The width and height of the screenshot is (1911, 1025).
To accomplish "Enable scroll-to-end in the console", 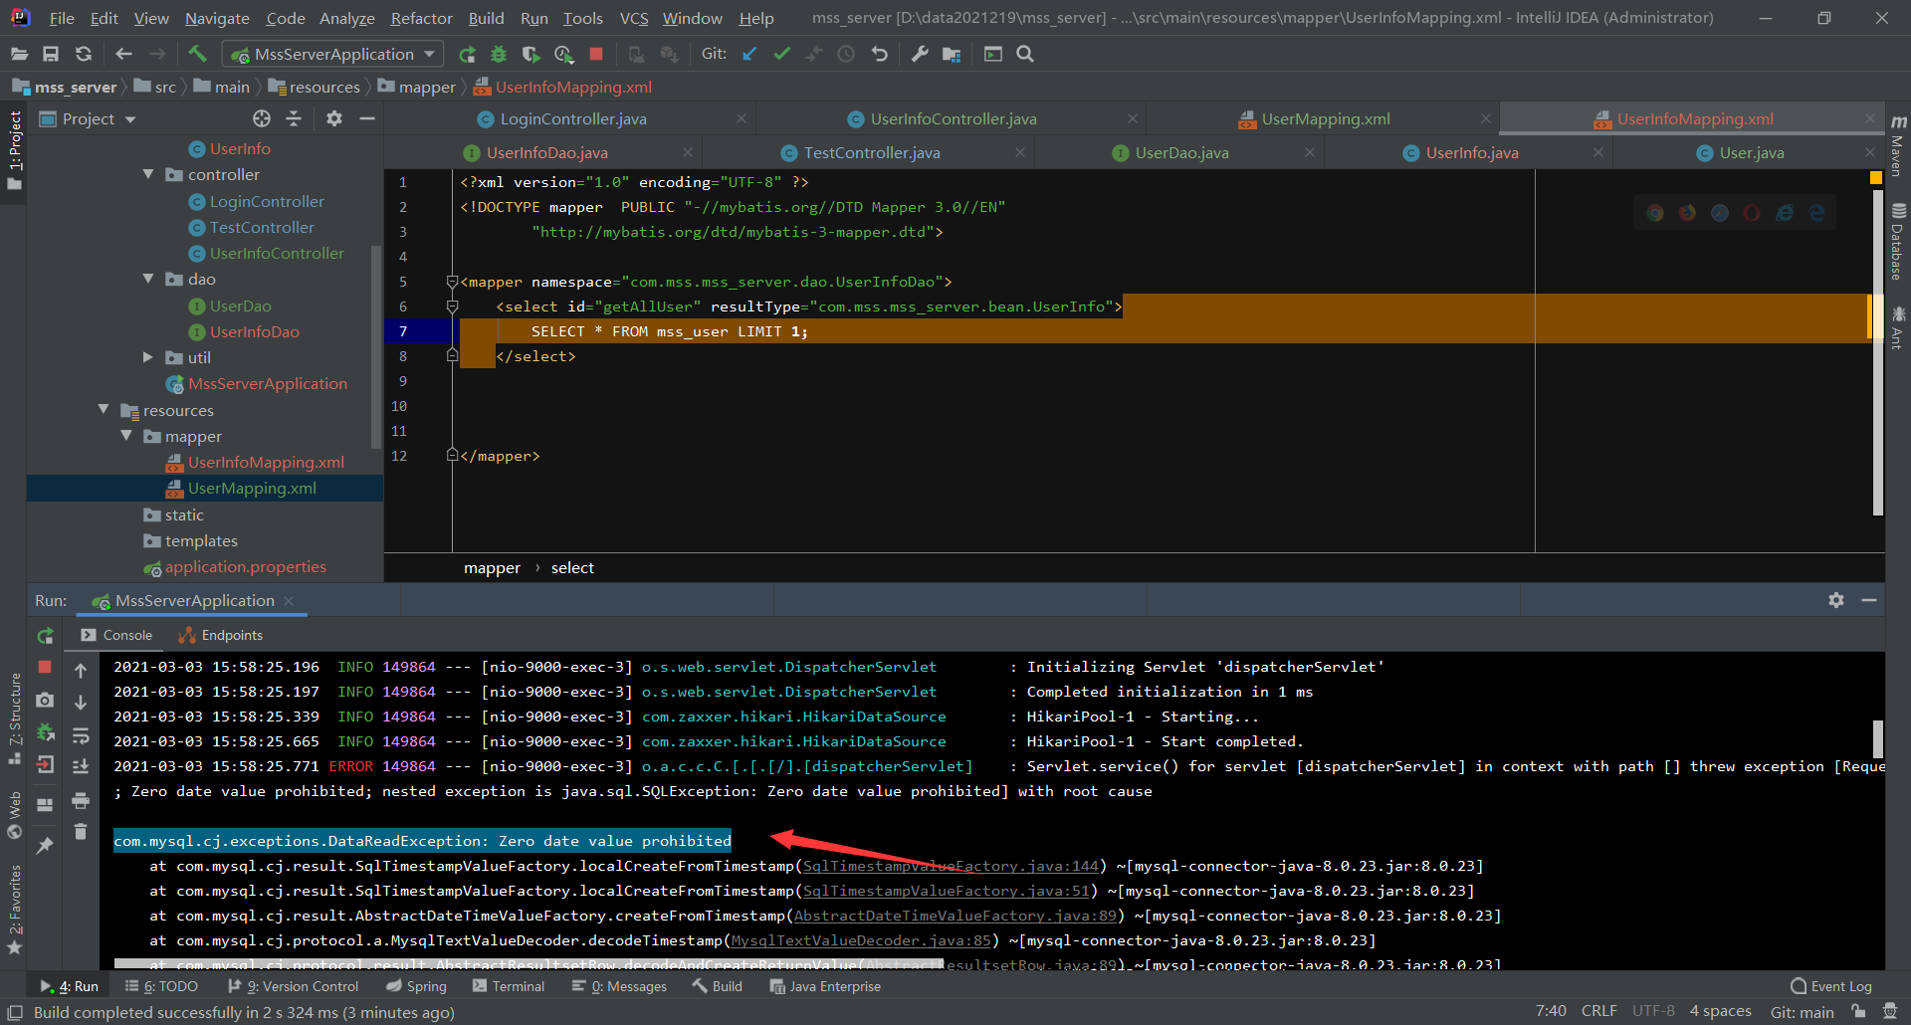I will (80, 767).
